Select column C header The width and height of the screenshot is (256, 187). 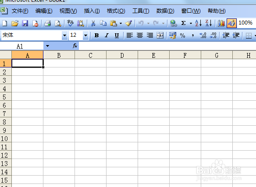(x=90, y=55)
